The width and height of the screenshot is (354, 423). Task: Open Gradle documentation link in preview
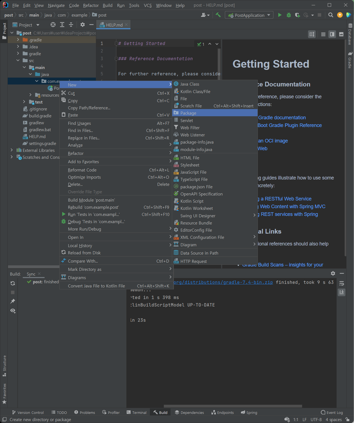(282, 118)
